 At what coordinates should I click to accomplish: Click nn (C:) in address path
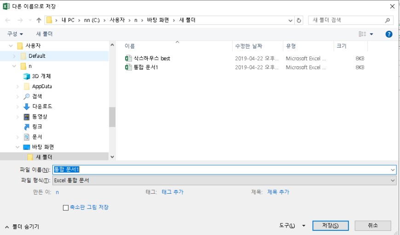[92, 20]
